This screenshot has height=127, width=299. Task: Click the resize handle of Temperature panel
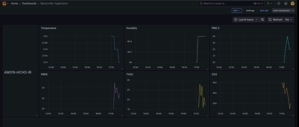tap(122, 69)
